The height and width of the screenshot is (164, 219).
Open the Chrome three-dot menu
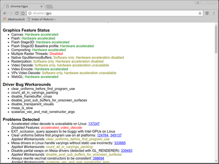pyautogui.click(x=214, y=13)
